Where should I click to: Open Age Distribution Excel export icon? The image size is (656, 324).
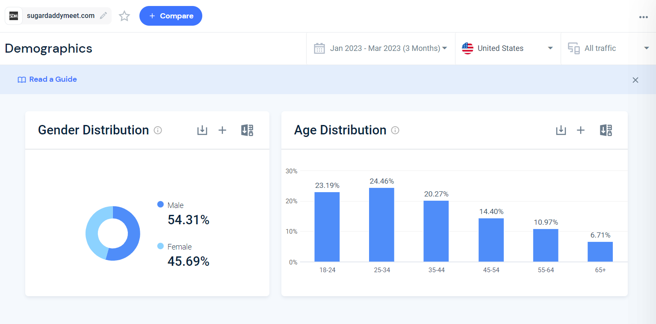[606, 130]
